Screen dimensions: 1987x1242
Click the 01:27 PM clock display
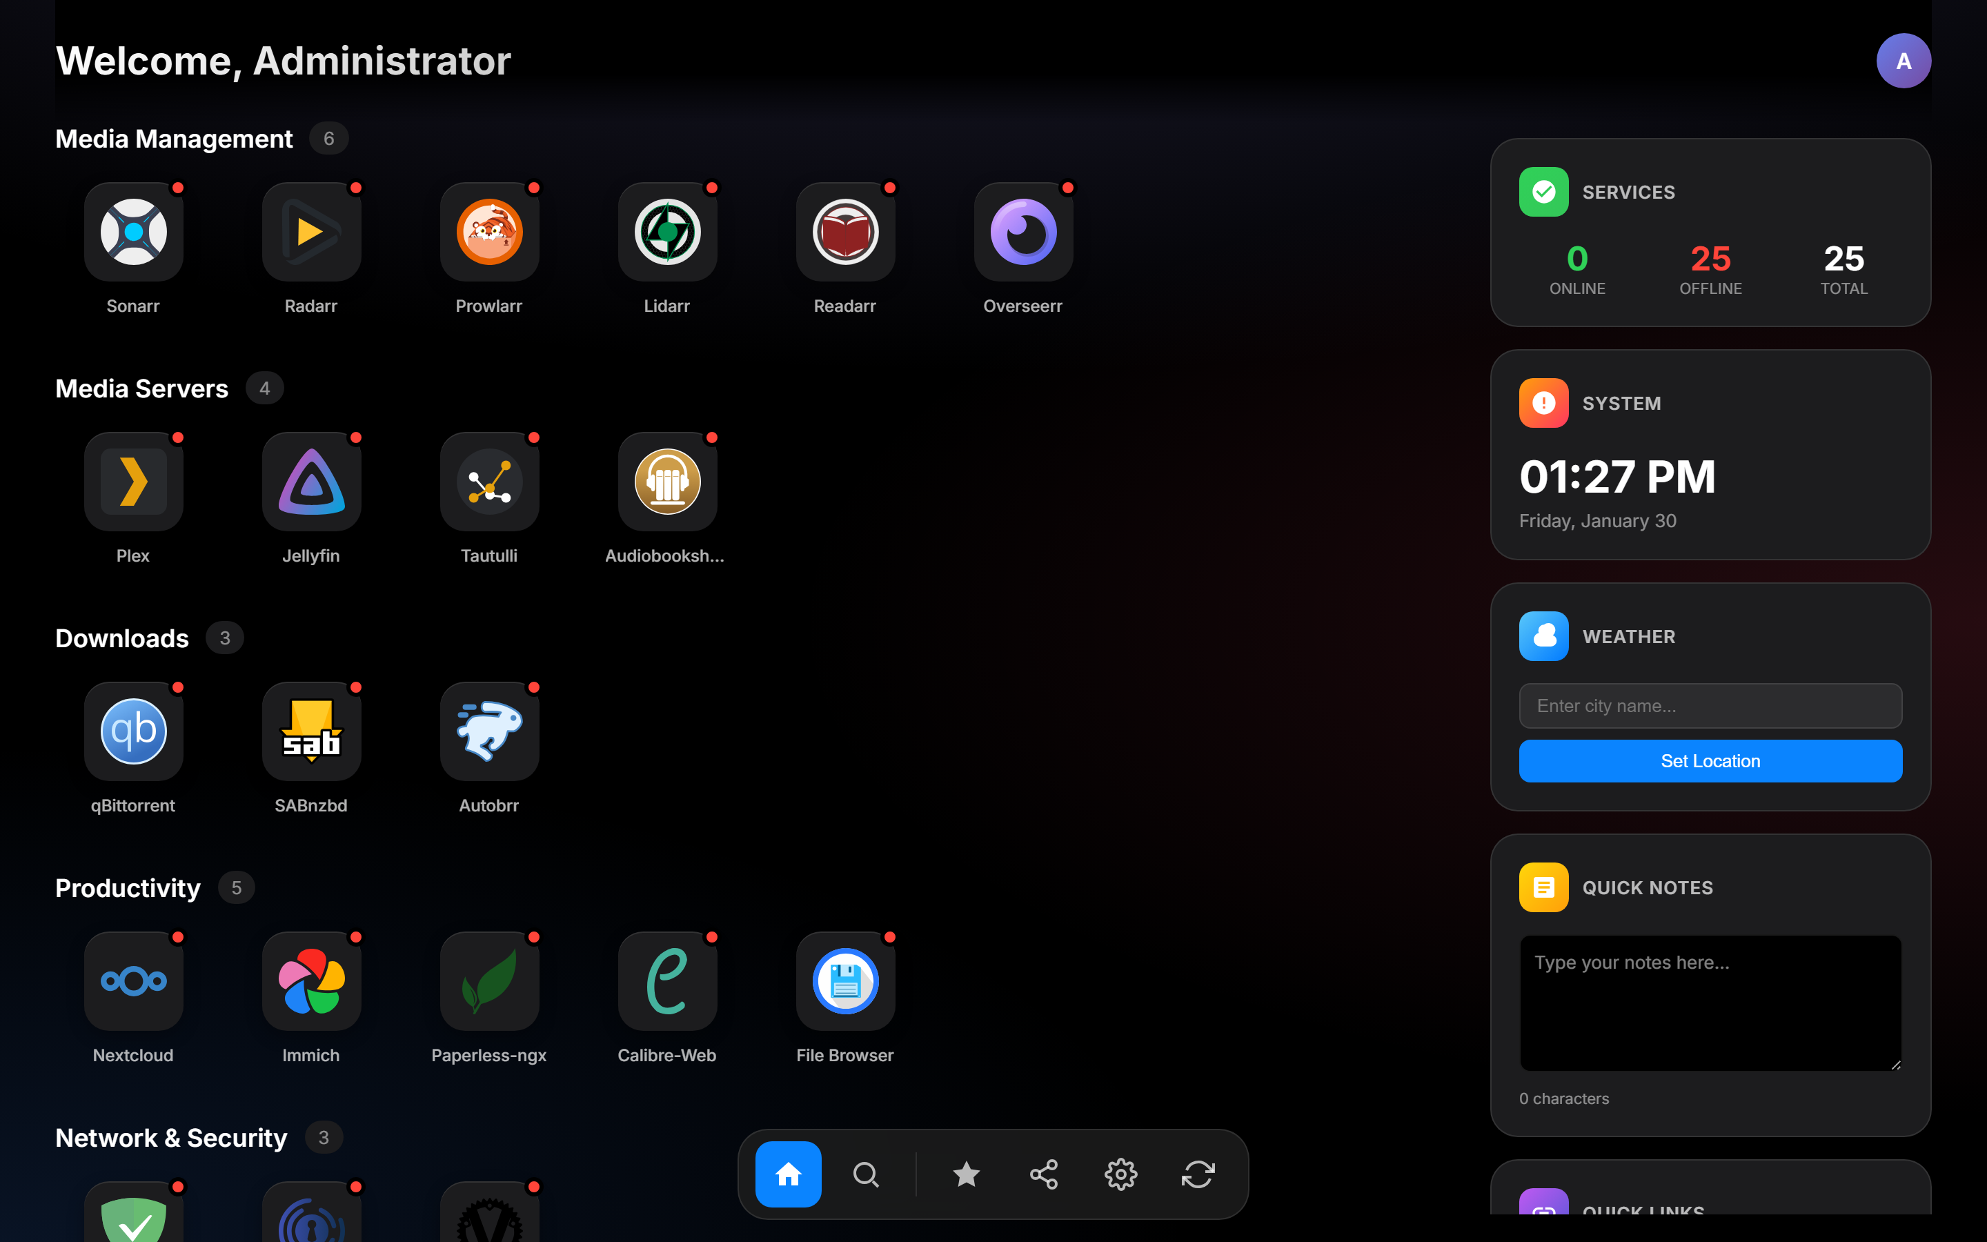[x=1617, y=476]
